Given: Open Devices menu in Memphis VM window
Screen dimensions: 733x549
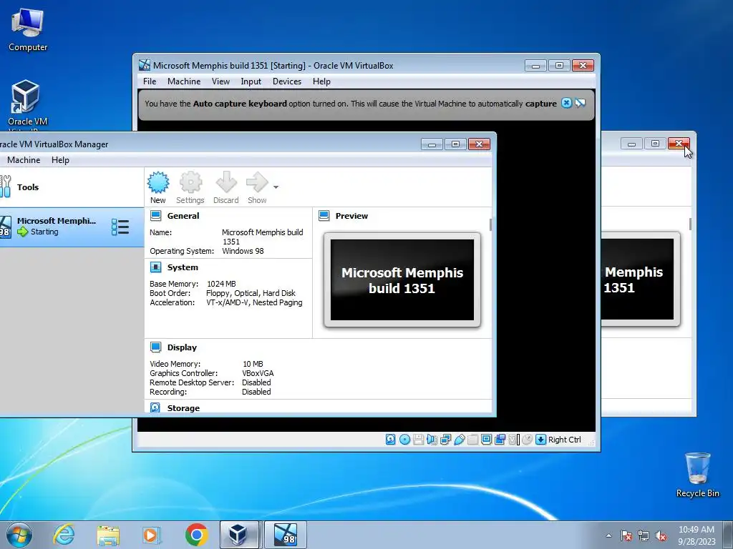Looking at the screenshot, I should point(287,81).
